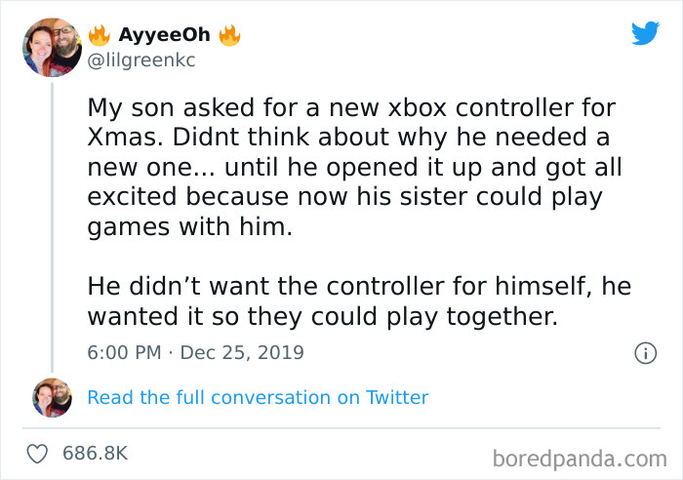Click the boredpanda.com watermark
This screenshot has width=683, height=480.
(x=580, y=457)
